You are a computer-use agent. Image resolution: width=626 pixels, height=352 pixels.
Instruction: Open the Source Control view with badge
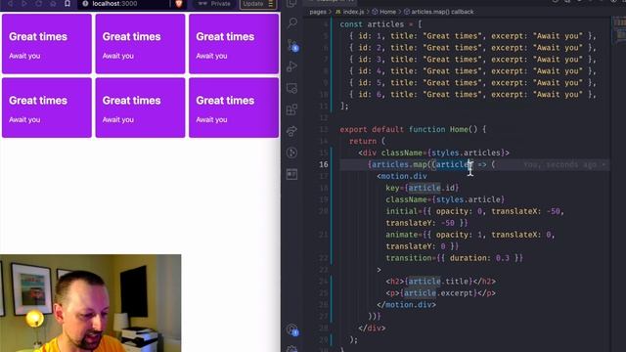[x=292, y=45]
